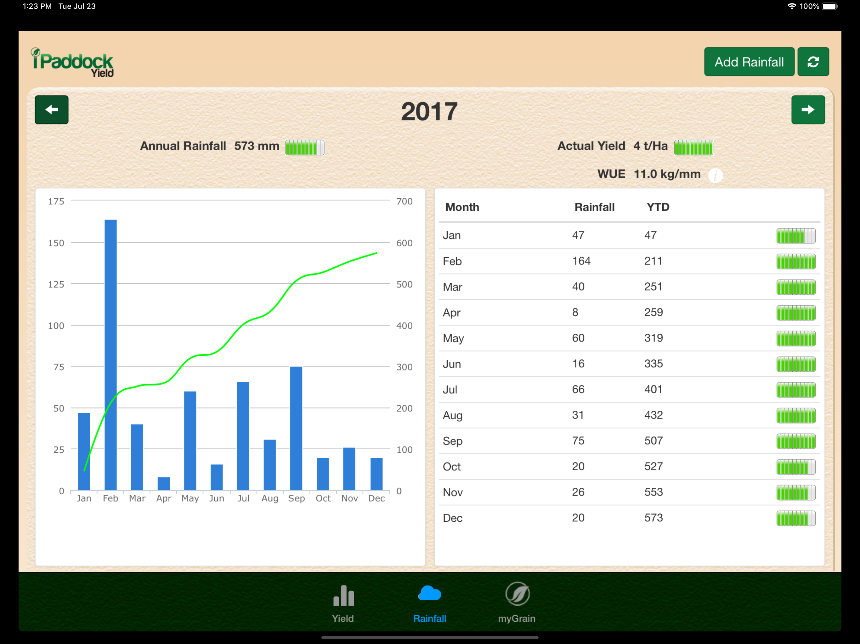860x644 pixels.
Task: Tap the Jun row reliability gauge
Action: [x=796, y=364]
